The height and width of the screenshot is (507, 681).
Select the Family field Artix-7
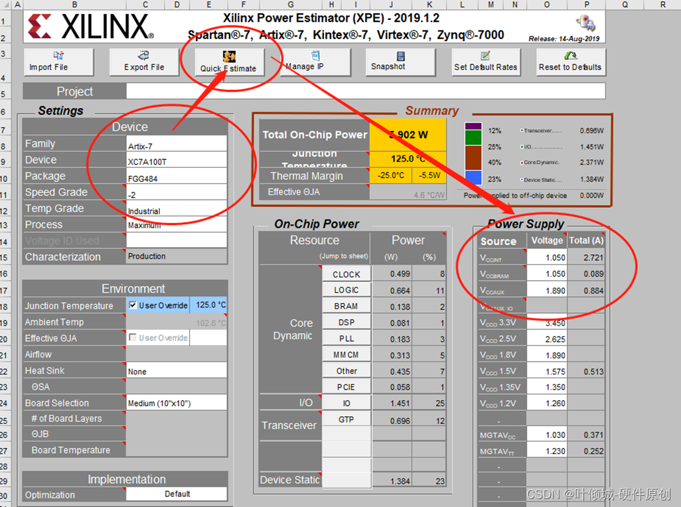[177, 144]
